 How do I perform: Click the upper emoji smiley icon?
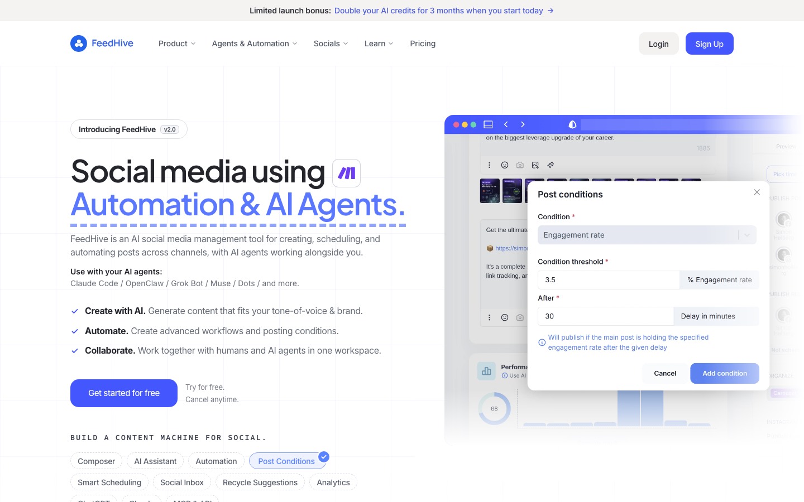click(505, 165)
